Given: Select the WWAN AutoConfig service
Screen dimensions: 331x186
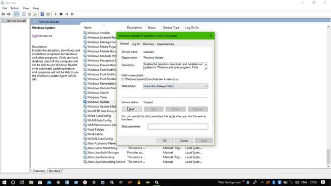Looking at the screenshot, I should 100,139.
